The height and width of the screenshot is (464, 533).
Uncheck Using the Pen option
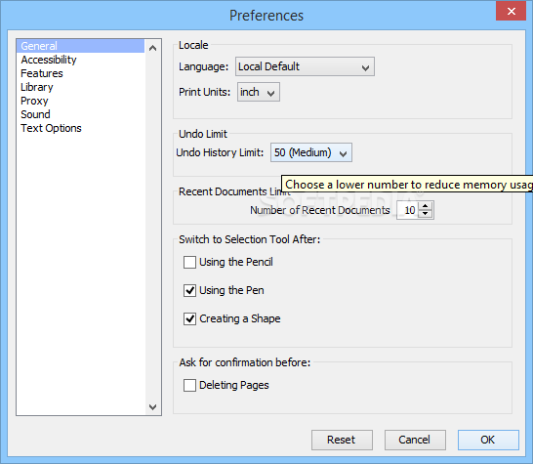pos(189,290)
